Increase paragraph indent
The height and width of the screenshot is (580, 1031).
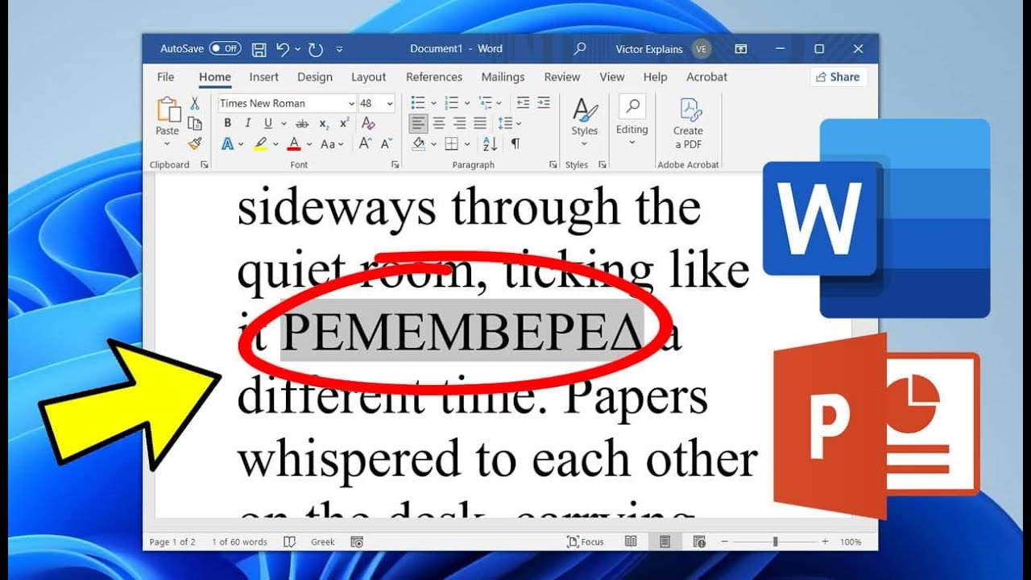[x=544, y=102]
